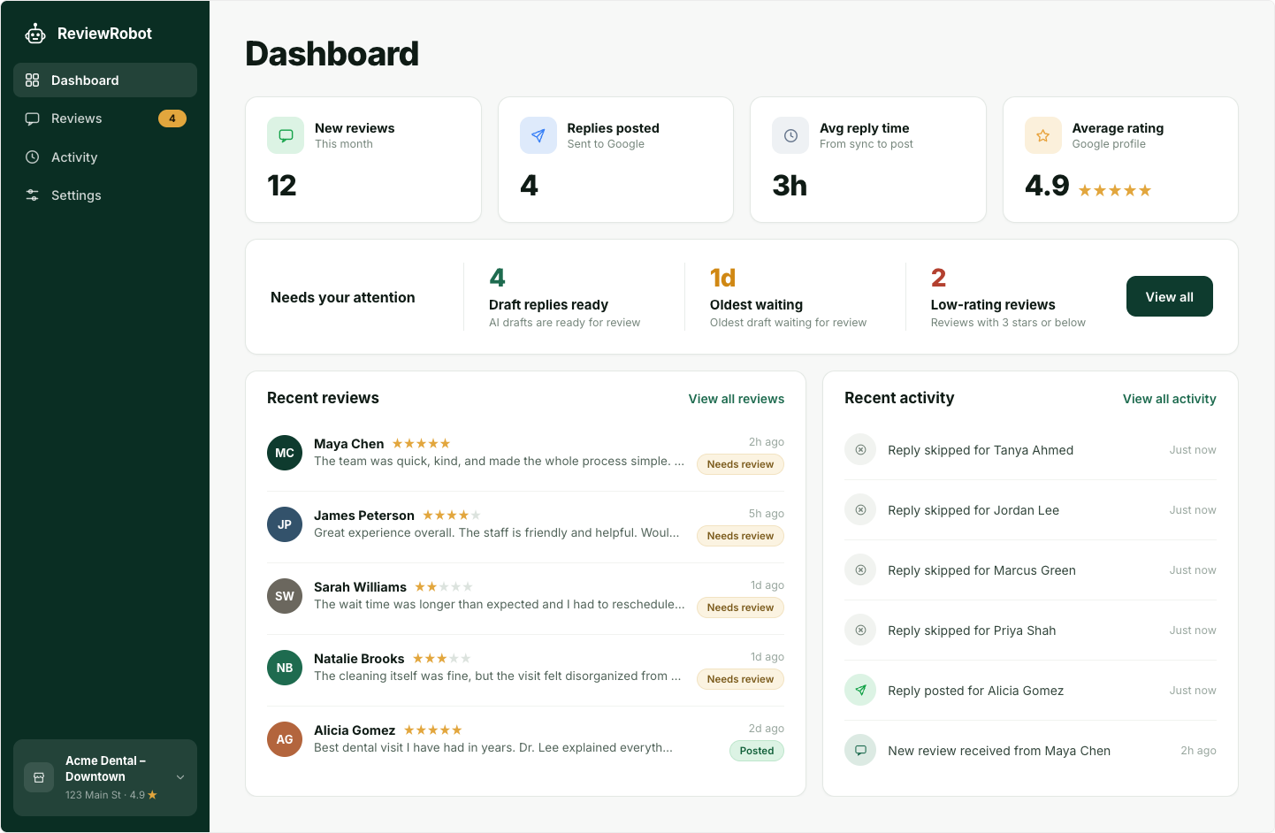Open Maya Chen's review text

[x=499, y=462]
